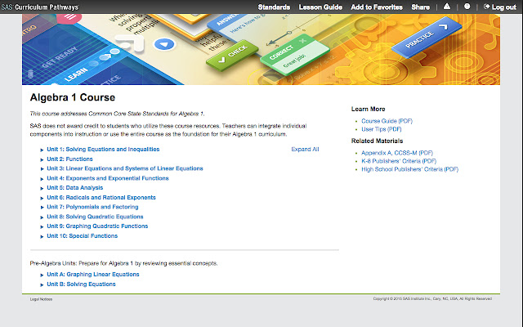Open Unit 10: Special Functions link
Viewport: 523px width, 327px height.
[82, 235]
